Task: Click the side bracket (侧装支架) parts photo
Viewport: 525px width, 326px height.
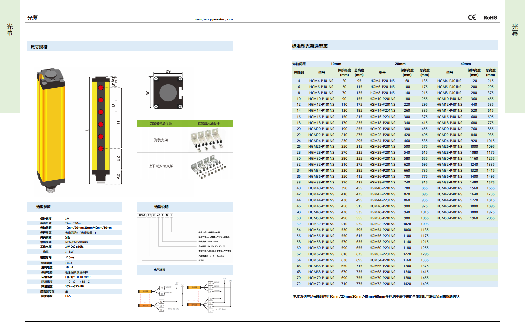Action: (209, 140)
